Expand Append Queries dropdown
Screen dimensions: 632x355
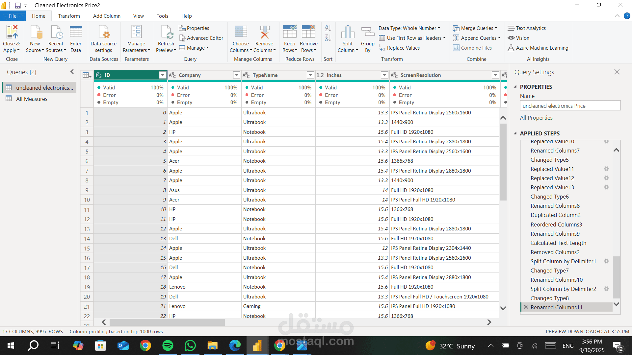pos(499,38)
